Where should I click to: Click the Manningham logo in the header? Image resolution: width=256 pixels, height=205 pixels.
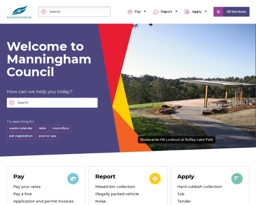coord(19,12)
